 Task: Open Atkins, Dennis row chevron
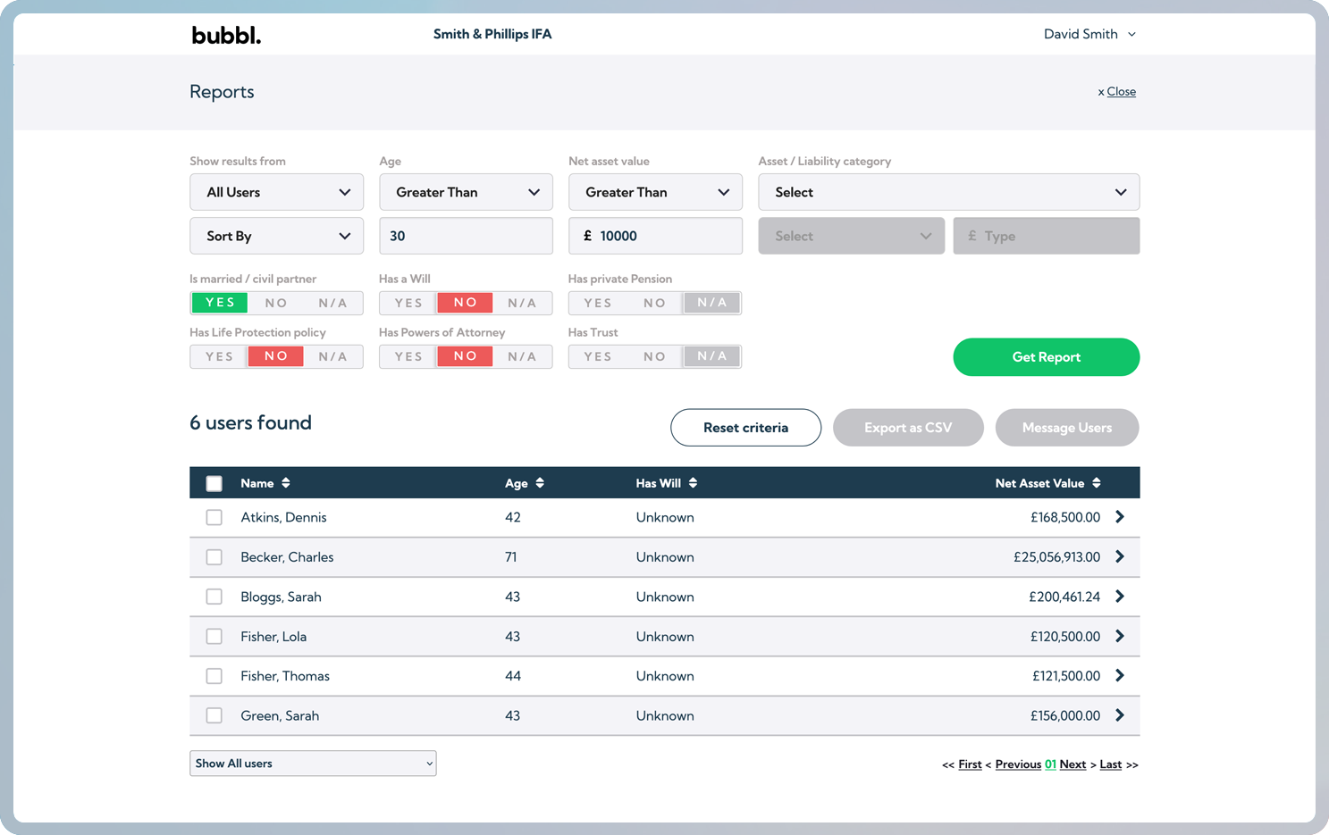click(1120, 517)
